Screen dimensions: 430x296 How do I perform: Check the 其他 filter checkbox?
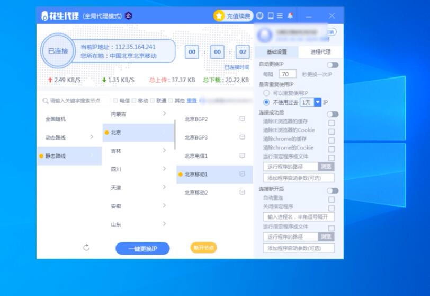coord(171,100)
